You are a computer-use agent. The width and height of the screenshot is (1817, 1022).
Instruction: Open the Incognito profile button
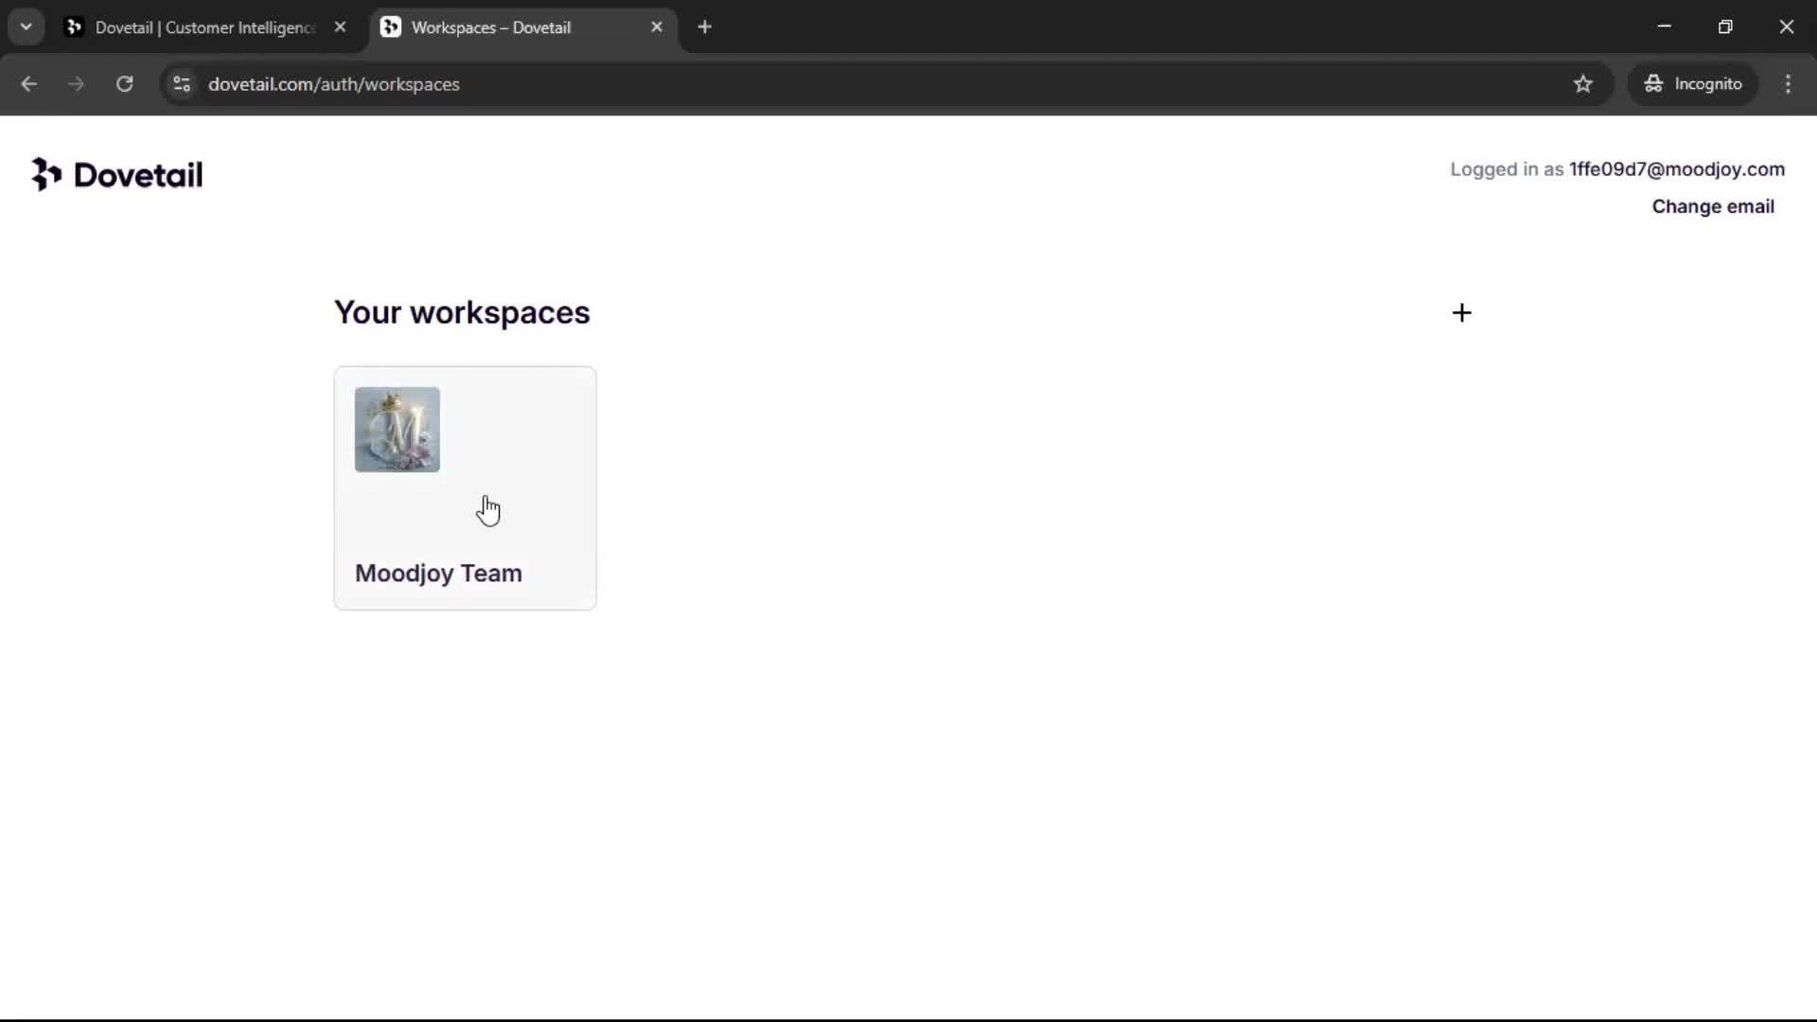(1692, 84)
